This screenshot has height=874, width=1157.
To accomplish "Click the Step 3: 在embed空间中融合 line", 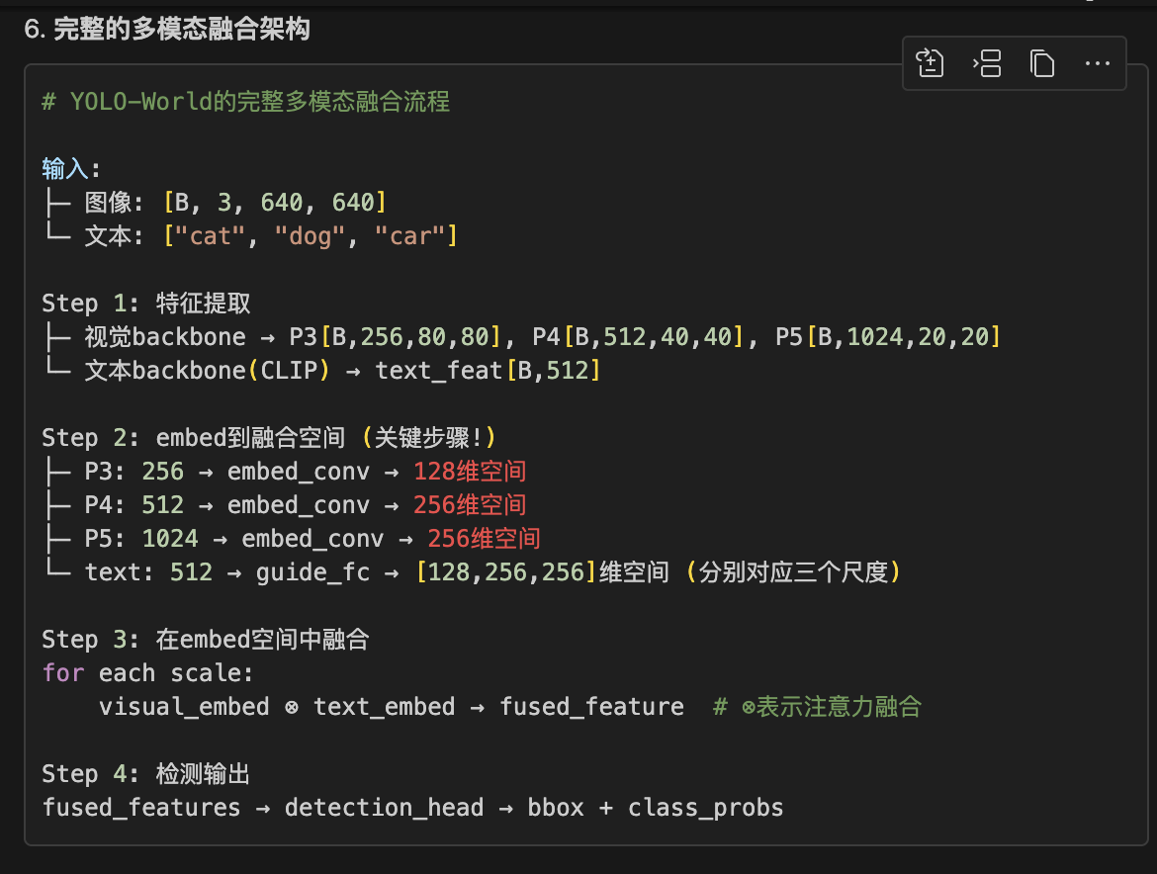I will point(206,639).
